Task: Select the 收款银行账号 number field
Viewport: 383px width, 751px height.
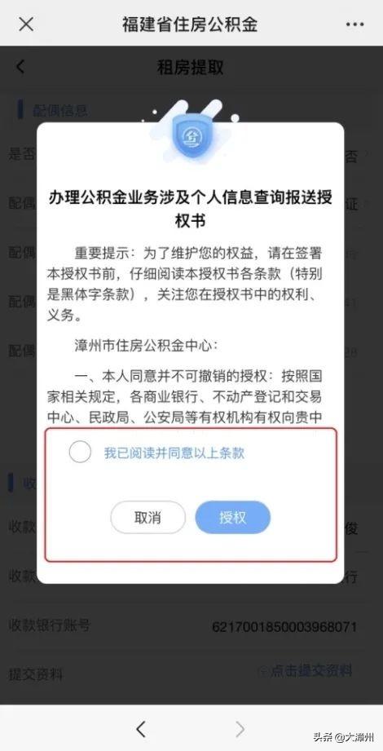Action: coord(284,626)
